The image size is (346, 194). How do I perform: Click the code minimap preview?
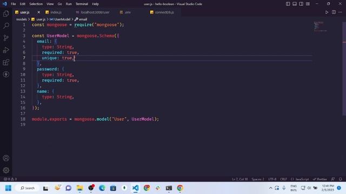click(321, 26)
